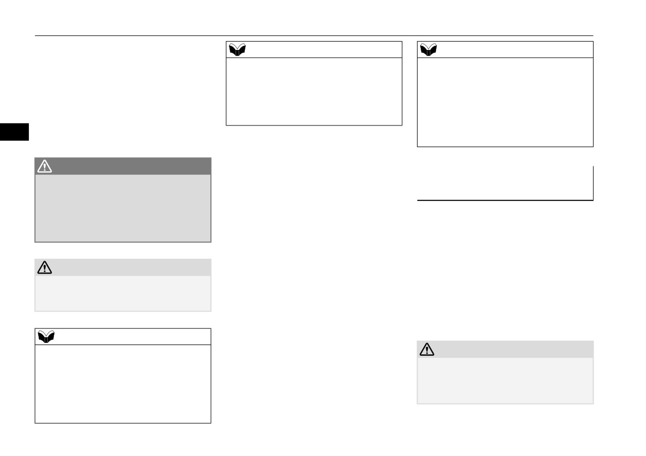Click the right column caution box body

pos(505,380)
